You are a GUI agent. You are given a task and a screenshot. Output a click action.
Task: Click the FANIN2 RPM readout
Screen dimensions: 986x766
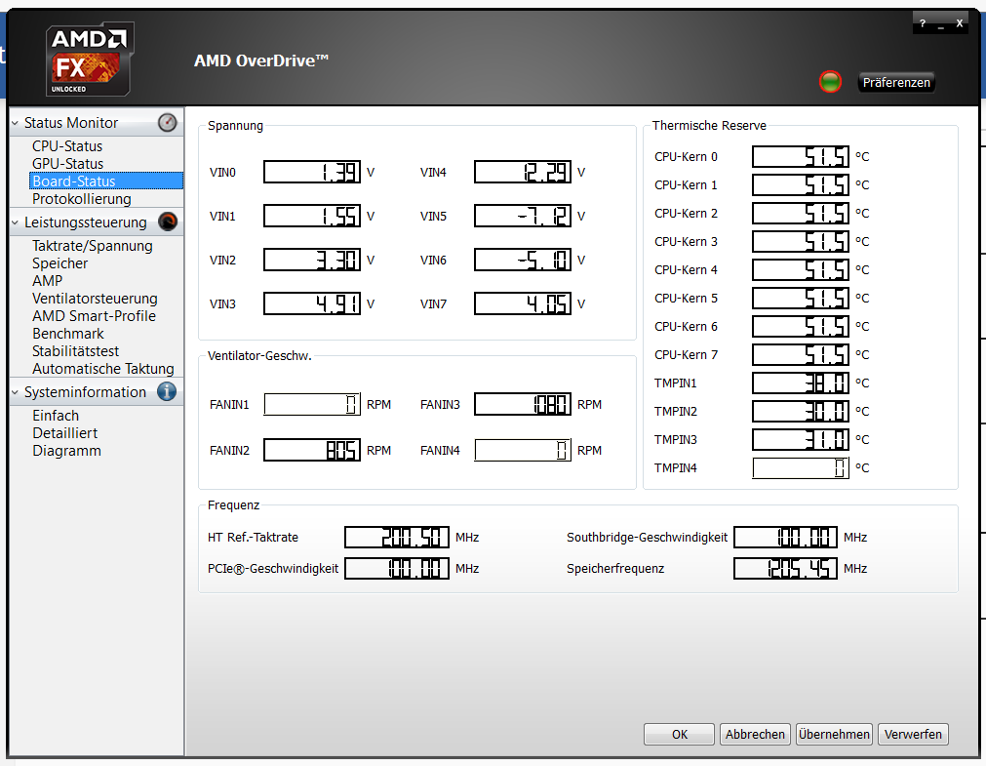coord(312,450)
